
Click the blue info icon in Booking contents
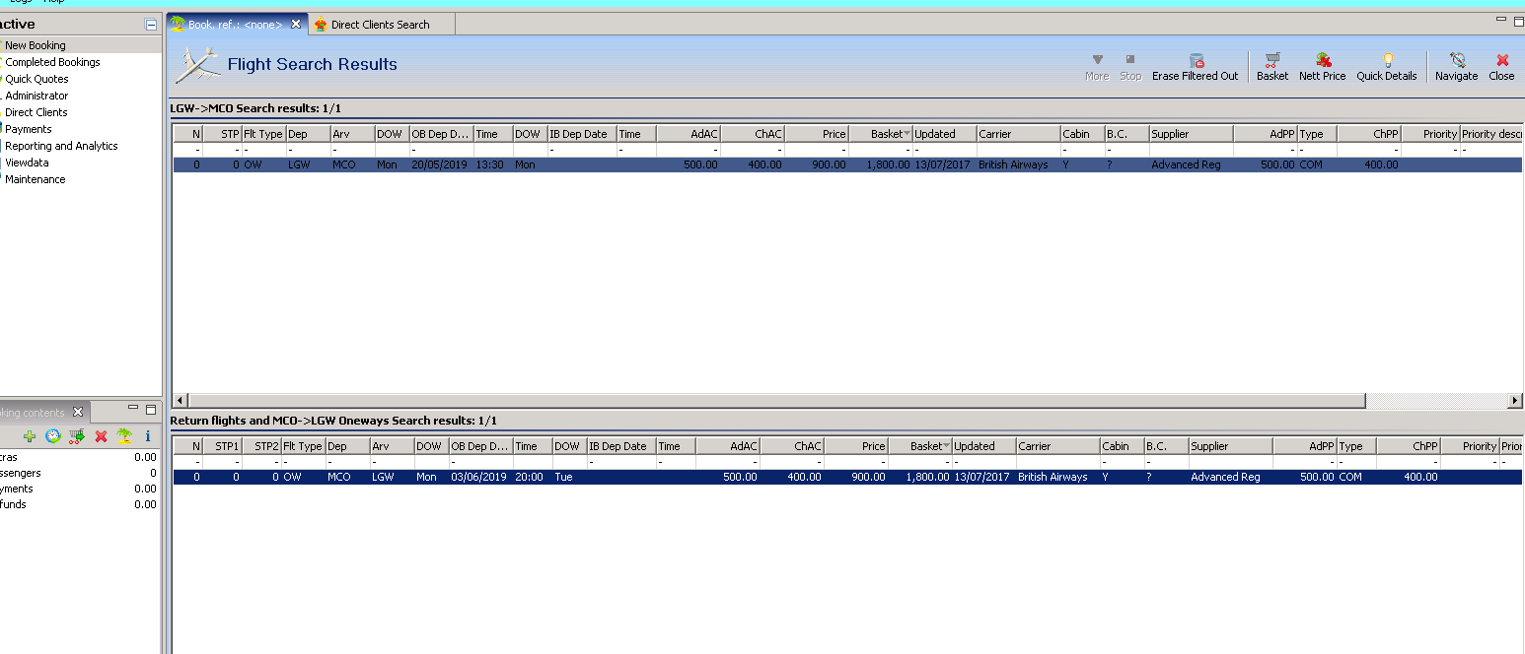[x=148, y=435]
